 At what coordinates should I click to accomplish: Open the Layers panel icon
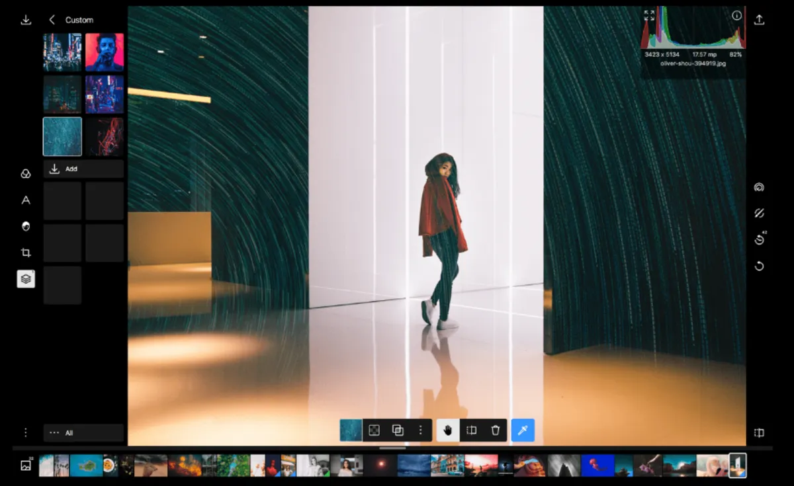pos(25,278)
